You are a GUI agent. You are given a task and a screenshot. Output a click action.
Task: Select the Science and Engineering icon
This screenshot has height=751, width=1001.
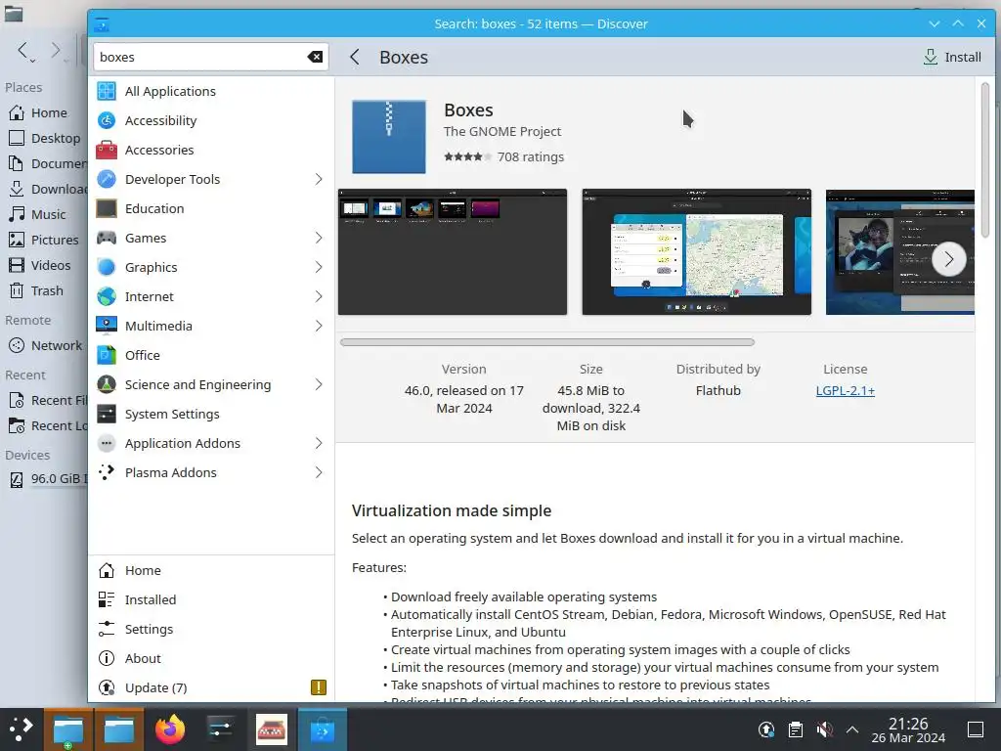coord(106,384)
